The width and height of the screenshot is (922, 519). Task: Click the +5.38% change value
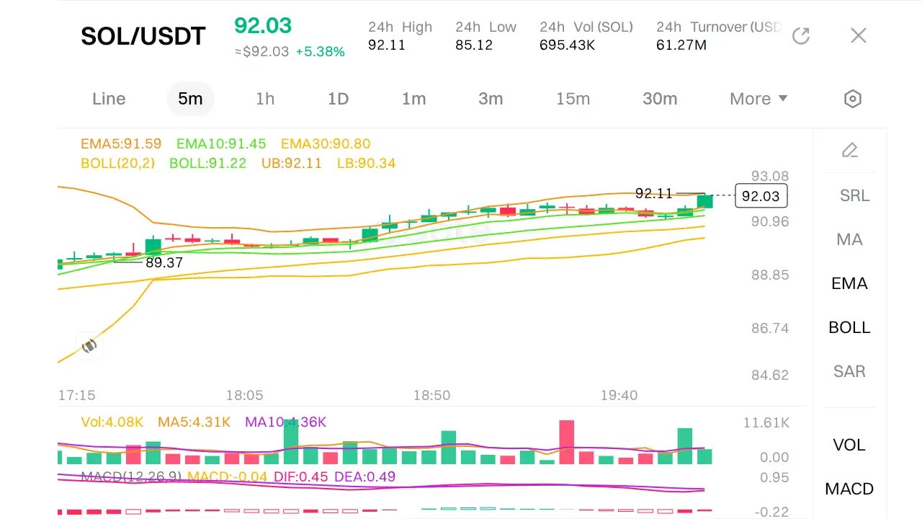point(321,52)
